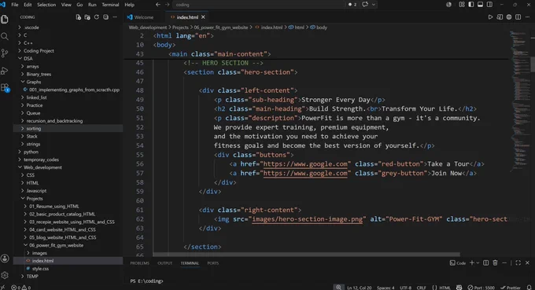Toggle the bottom panel layout button
Image resolution: width=535 pixels, height=290 pixels.
coord(480,5)
